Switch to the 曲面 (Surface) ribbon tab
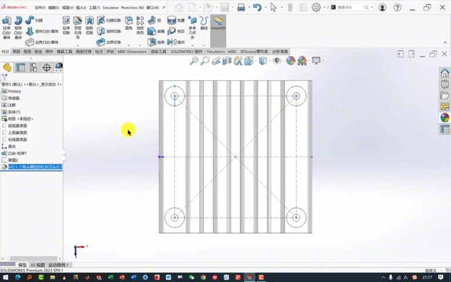 point(28,52)
